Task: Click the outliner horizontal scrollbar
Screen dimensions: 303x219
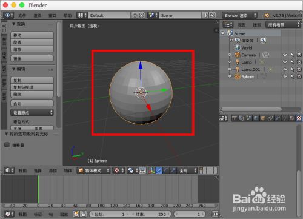Action: coord(251,109)
